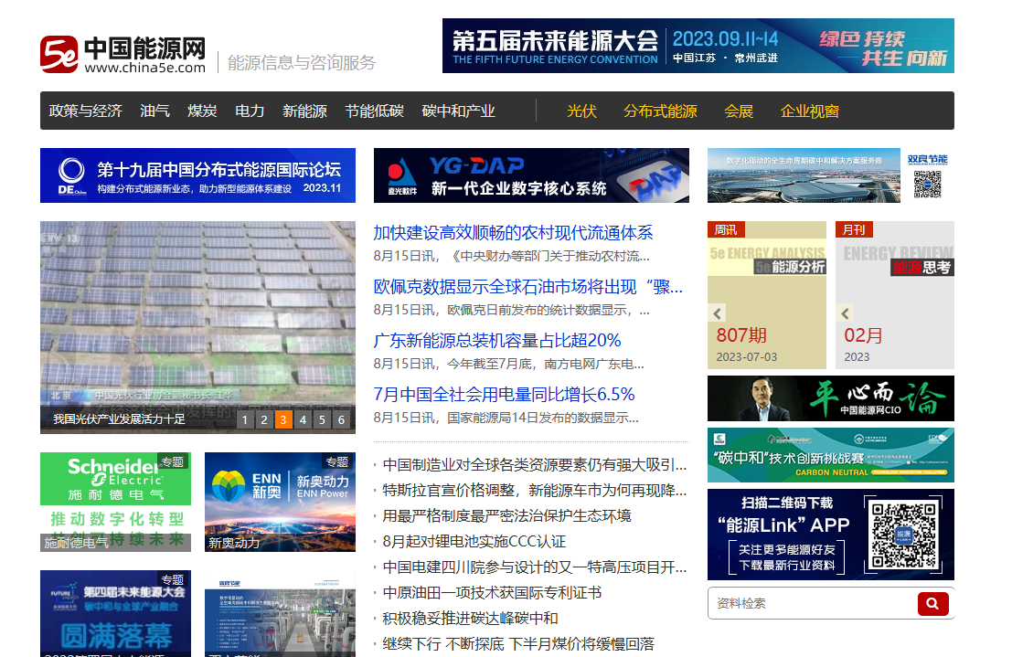Open the 平心而论 中国能源网CIO banner
Screen dimensions: 1012x657
tap(831, 398)
